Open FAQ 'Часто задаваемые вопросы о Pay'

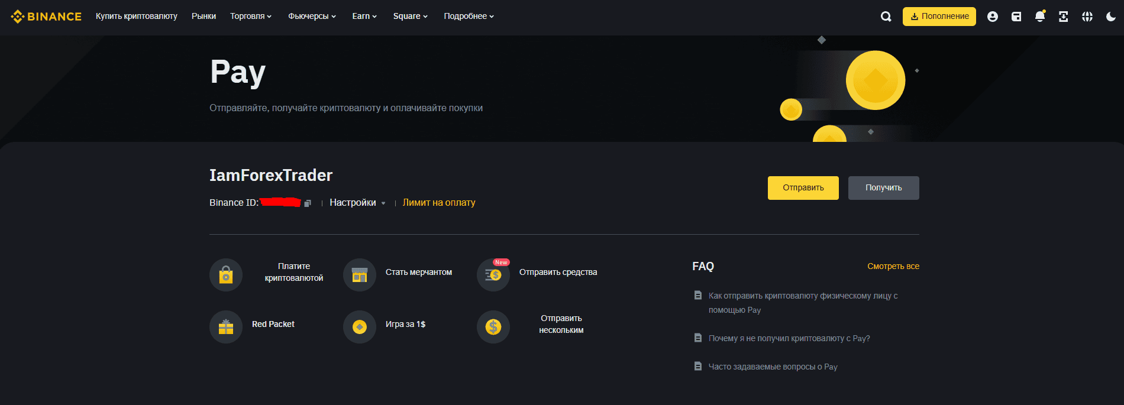(x=773, y=367)
